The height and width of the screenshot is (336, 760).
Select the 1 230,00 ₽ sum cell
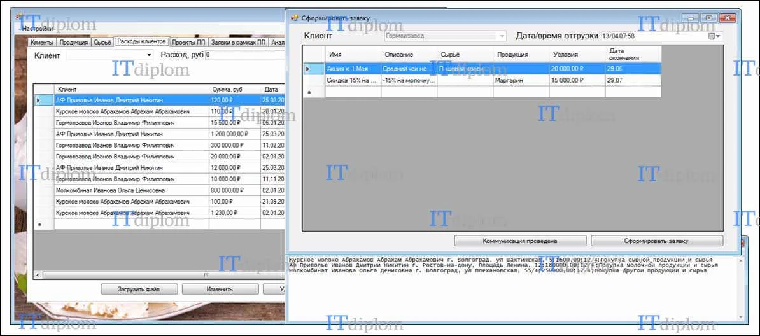click(x=235, y=213)
